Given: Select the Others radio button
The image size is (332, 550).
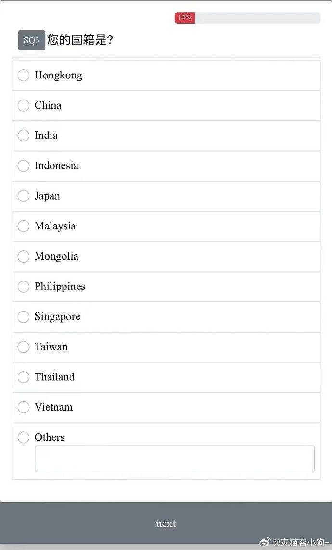Looking at the screenshot, I should pos(24,437).
